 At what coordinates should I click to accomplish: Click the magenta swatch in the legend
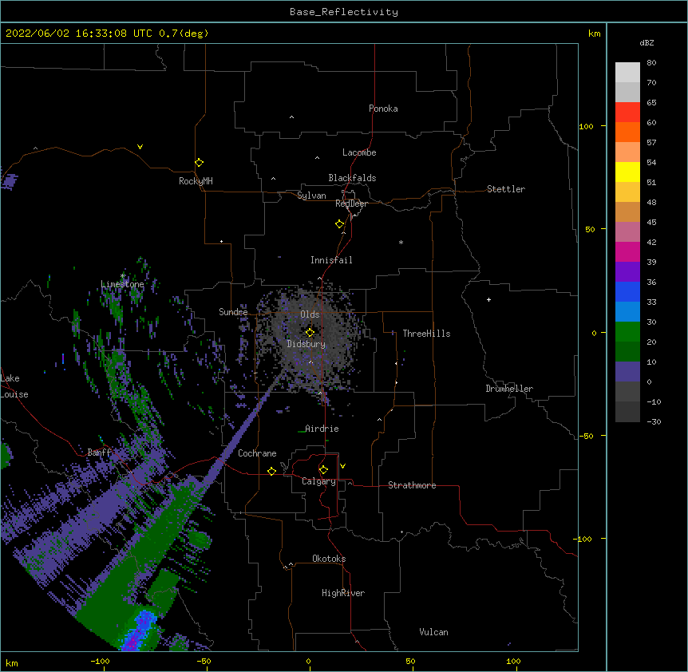(x=627, y=251)
